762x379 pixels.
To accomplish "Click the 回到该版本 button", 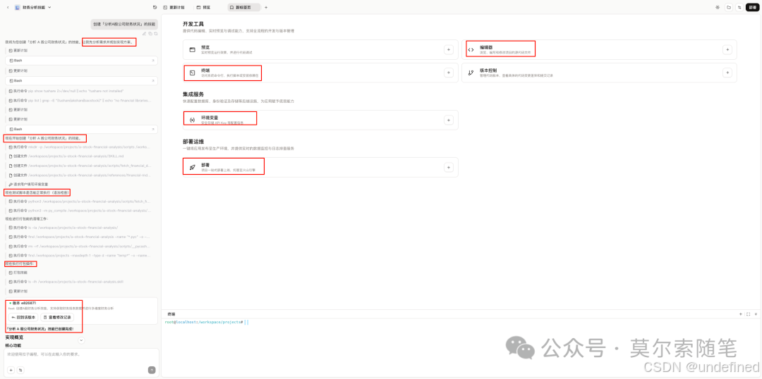I will pos(23,317).
